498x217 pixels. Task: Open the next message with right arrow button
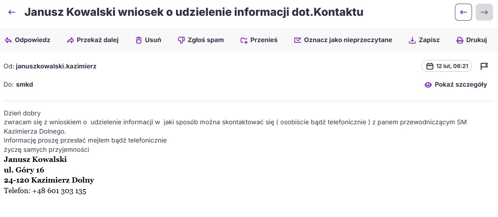pos(484,12)
